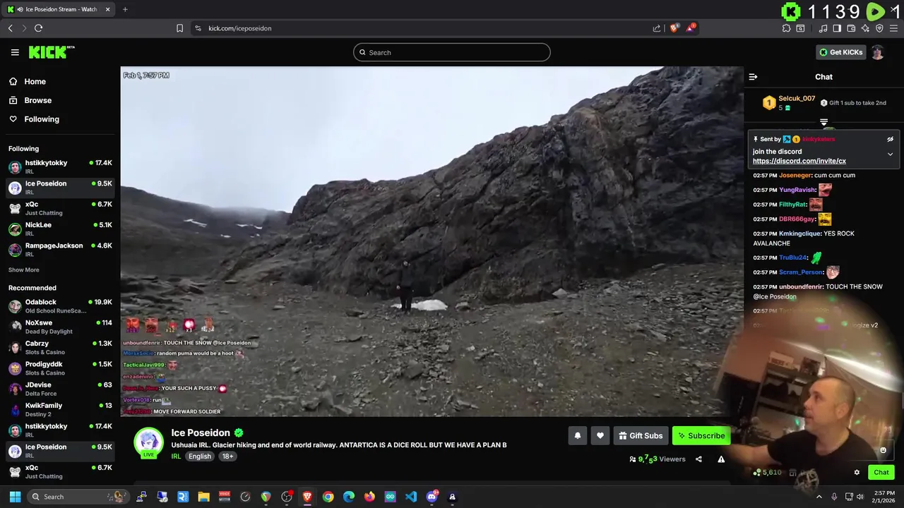Open VS Code from taskbar
The width and height of the screenshot is (904, 508).
(x=411, y=497)
